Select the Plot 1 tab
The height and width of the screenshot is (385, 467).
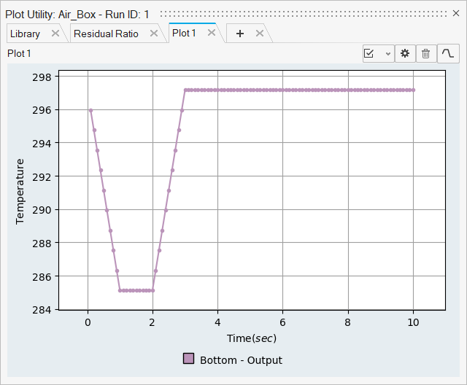pos(184,33)
